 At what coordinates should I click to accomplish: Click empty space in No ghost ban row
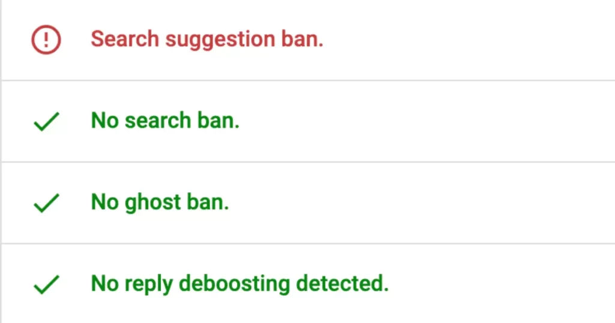(x=420, y=203)
